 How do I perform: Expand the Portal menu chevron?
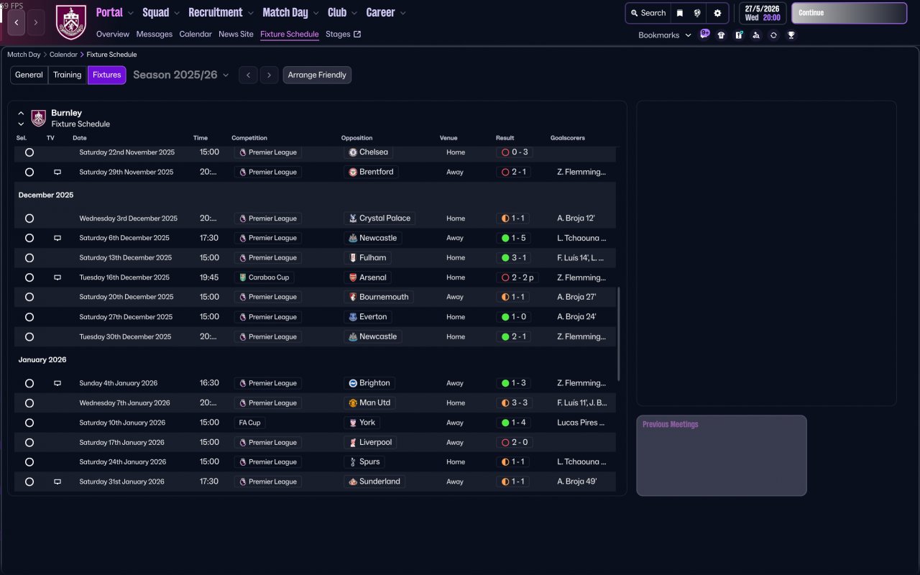131,13
